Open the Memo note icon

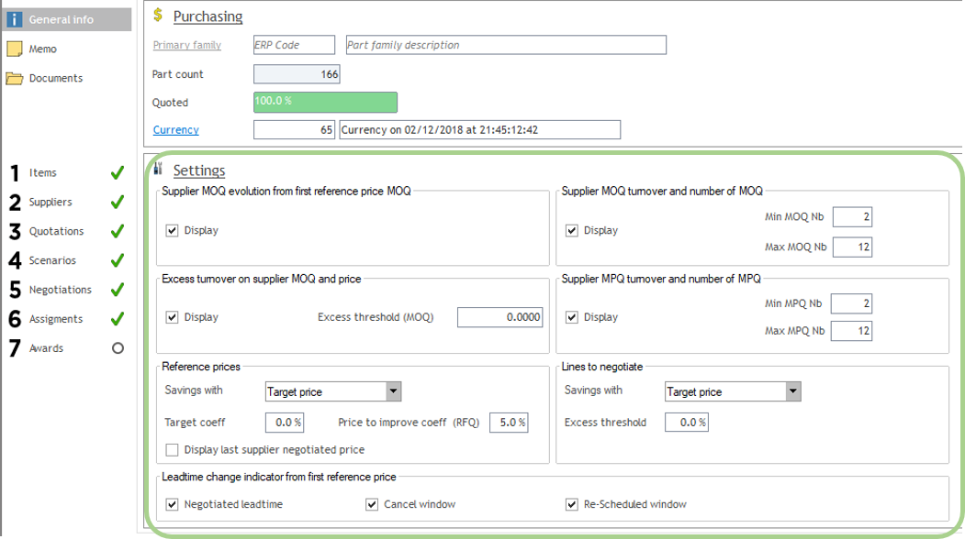15,49
